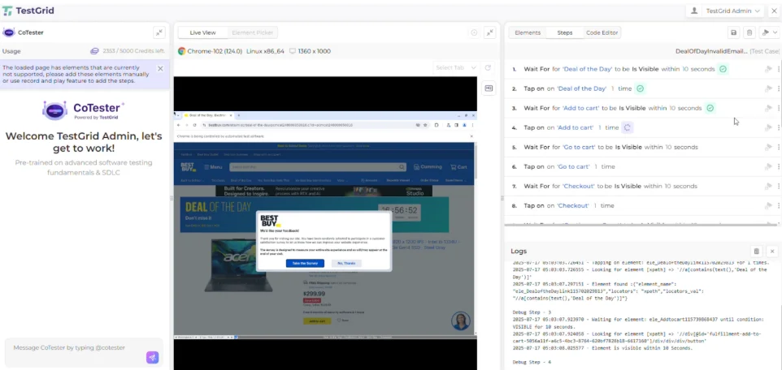The width and height of the screenshot is (782, 370).
Task: Run step 6 Tap on 'Go to cart'
Action: tap(768, 166)
